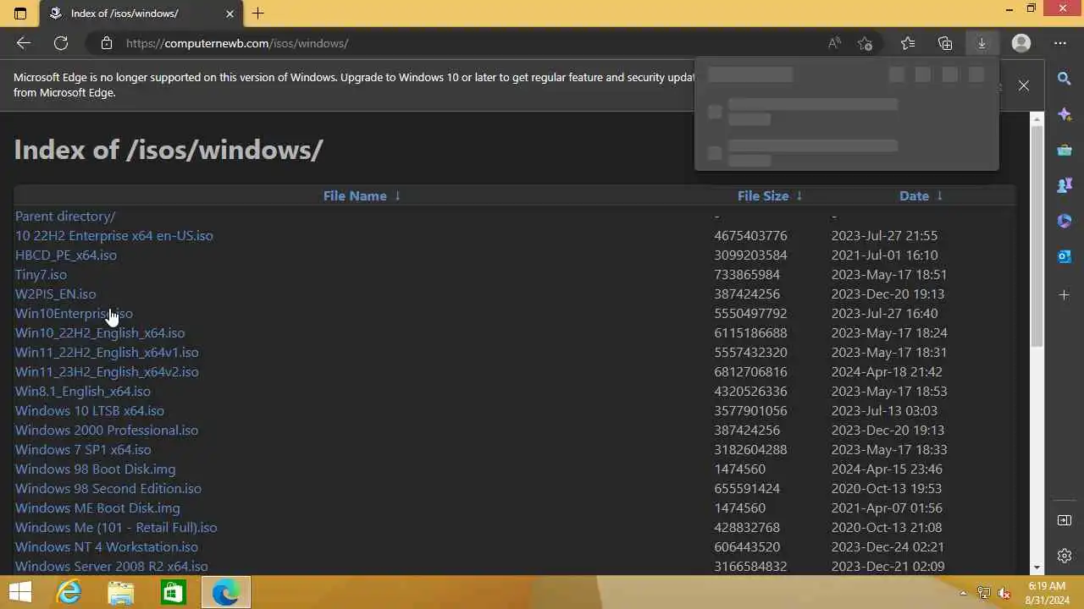This screenshot has height=609, width=1084.
Task: Sort by Date column header
Action: [x=921, y=195]
